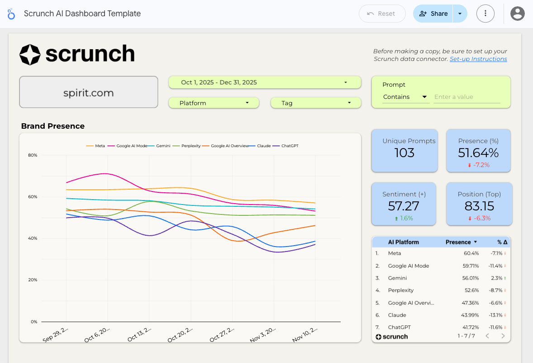Select the truncated Google AI Overvi... table row

pos(441,303)
